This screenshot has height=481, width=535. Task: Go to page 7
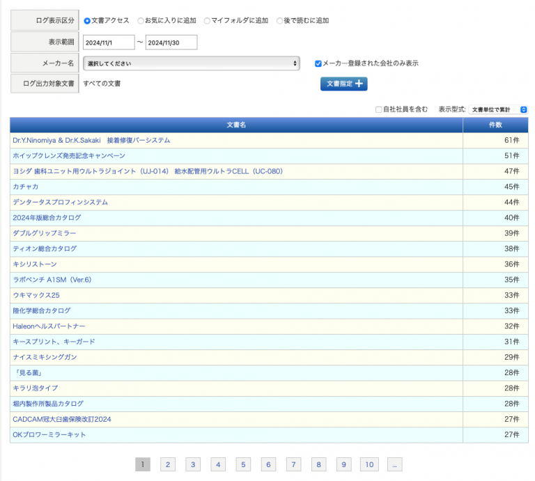293,464
